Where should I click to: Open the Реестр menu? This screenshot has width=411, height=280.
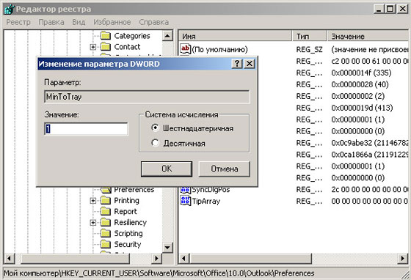coord(18,22)
